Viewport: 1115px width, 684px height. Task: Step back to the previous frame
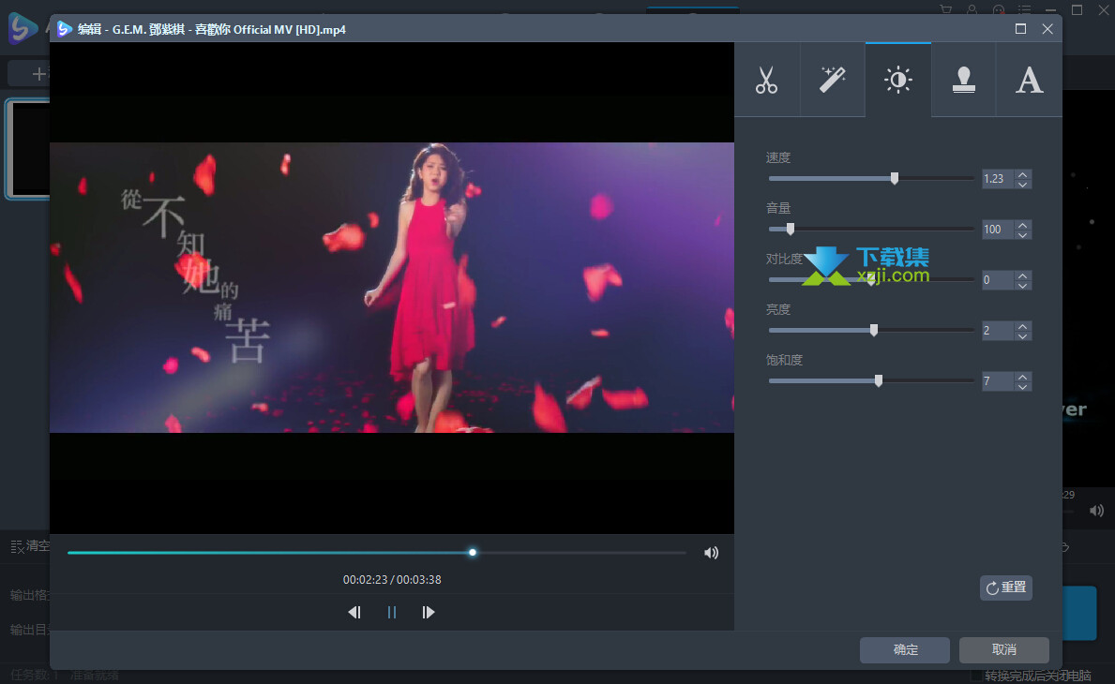354,612
